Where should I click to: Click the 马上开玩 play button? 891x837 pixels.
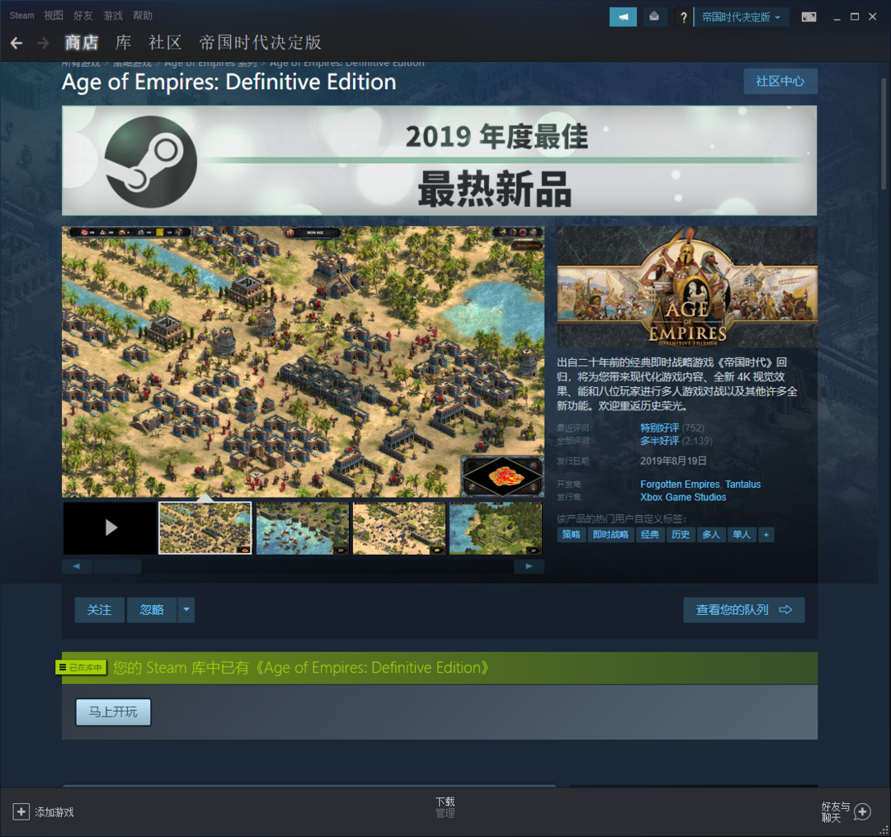(x=113, y=712)
